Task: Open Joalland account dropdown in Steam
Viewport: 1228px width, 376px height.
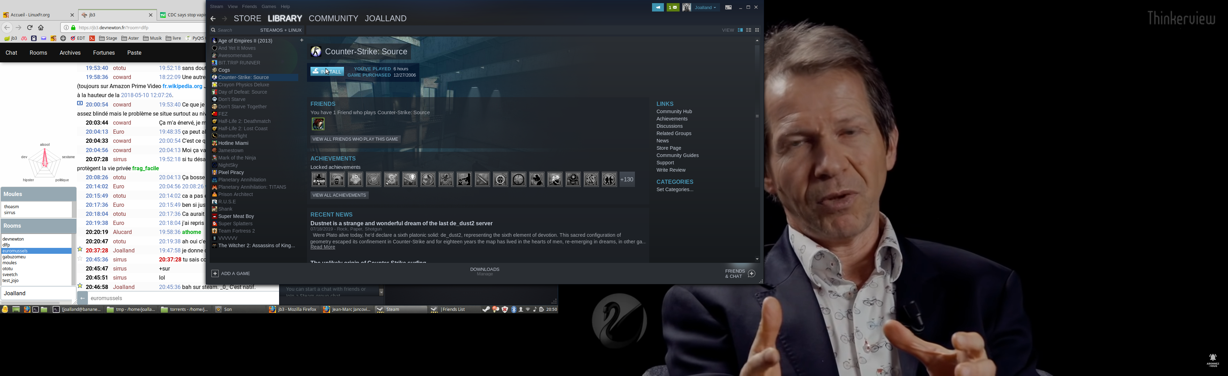Action: click(705, 7)
